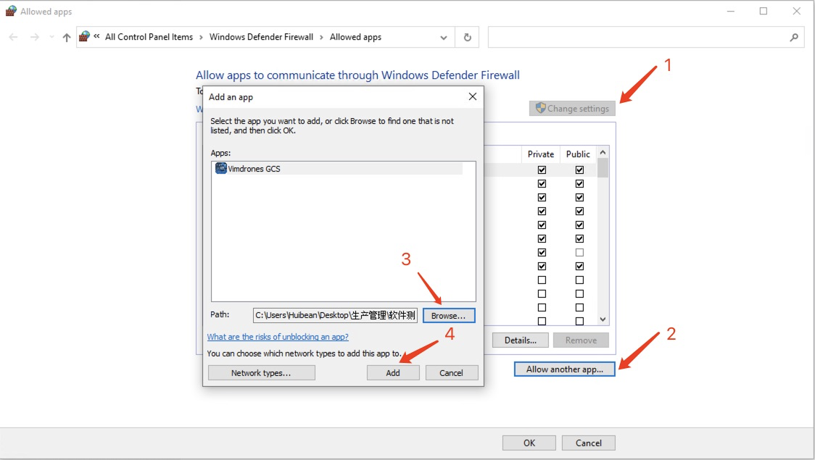Viewport: 815px width, 460px height.
Task: Expand chevron after All Control Panel Items
Action: (x=201, y=37)
